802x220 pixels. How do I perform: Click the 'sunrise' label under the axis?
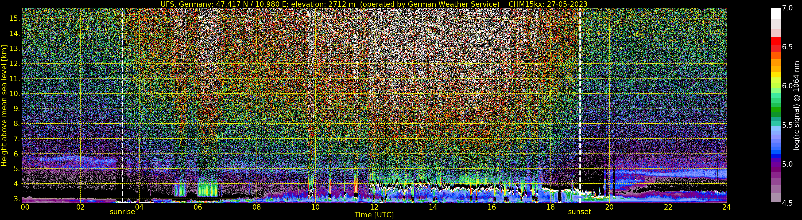click(x=122, y=212)
